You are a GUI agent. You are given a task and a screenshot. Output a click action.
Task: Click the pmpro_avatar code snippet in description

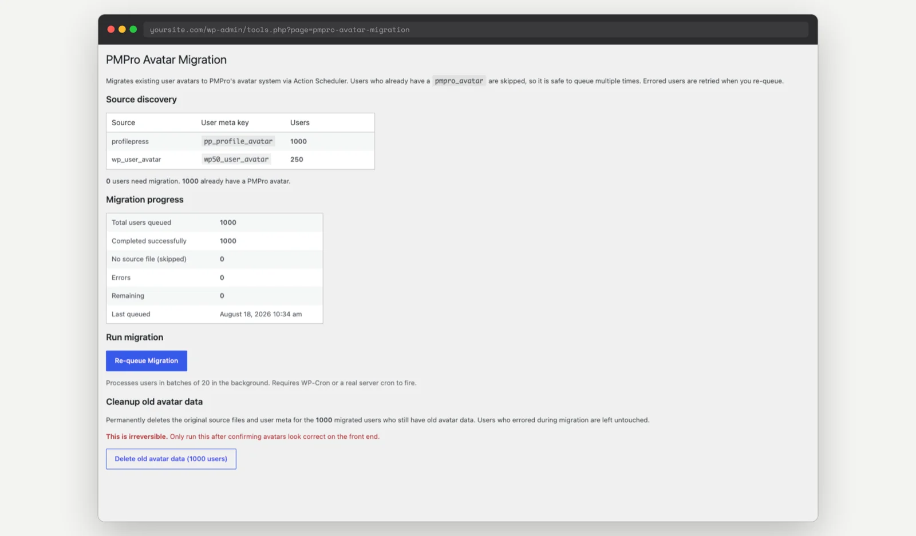[459, 81]
